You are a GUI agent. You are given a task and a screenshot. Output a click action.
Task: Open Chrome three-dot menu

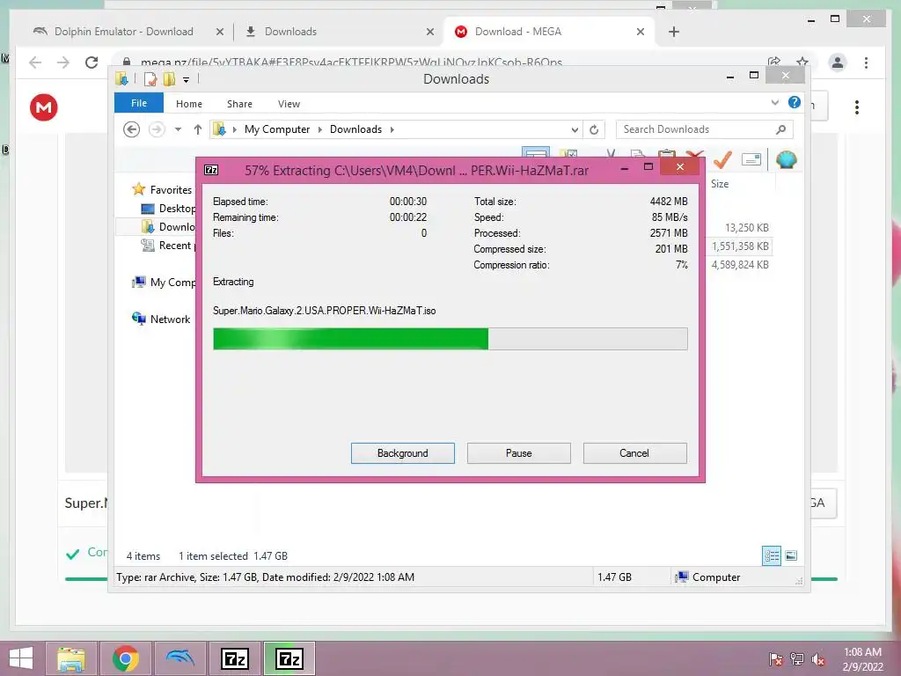point(866,62)
